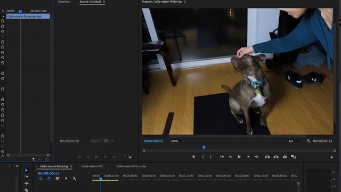This screenshot has width=341, height=192.
Task: Select the Callie-salami-flickering.mp4 clip bar
Action: [28, 17]
